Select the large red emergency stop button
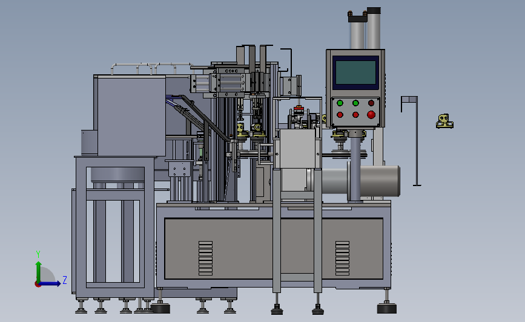Screen dimensions: 525x322 371,115
